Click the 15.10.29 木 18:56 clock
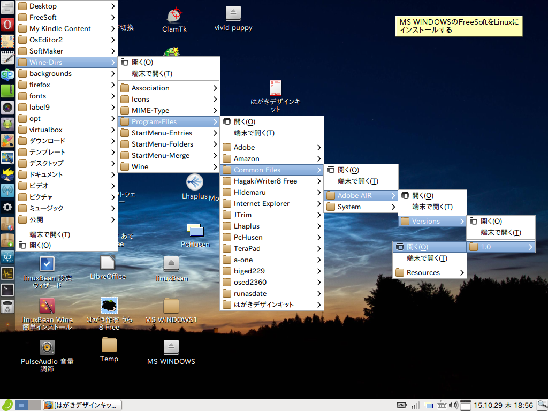 503,406
